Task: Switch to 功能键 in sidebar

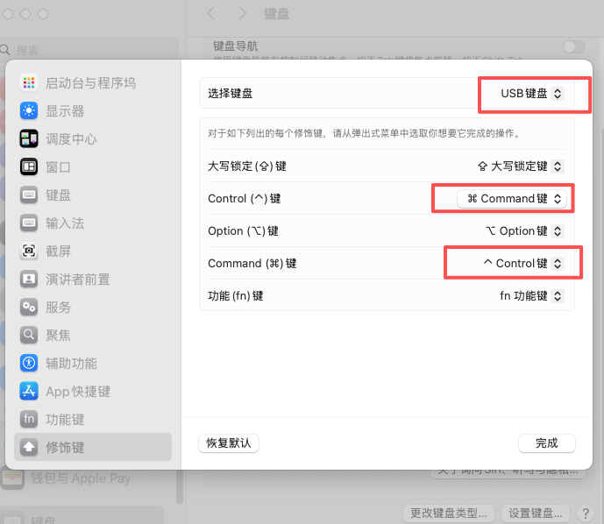Action: click(65, 420)
